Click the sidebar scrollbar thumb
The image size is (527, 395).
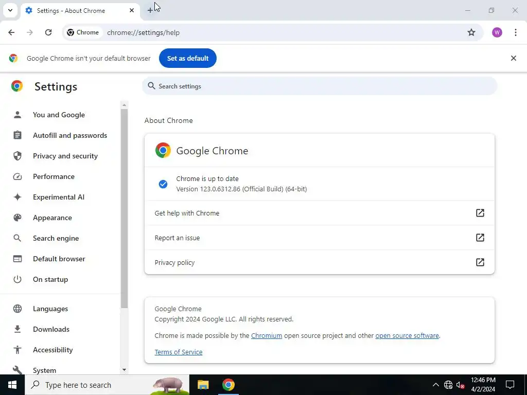click(x=124, y=208)
